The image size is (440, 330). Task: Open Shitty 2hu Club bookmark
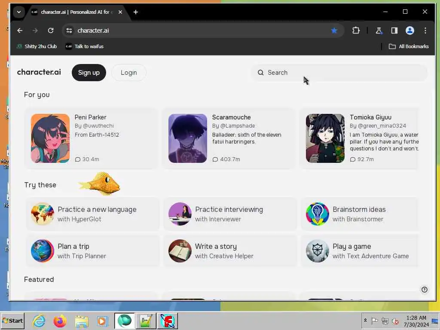coord(37,46)
